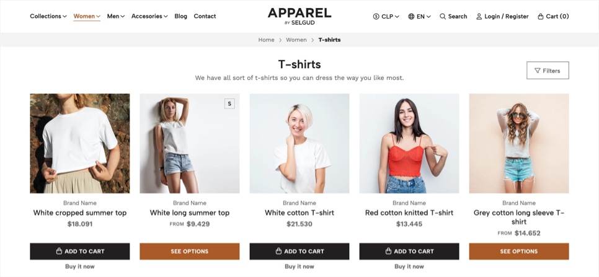Click Buy it now under White cotton T-shirt

(x=299, y=266)
